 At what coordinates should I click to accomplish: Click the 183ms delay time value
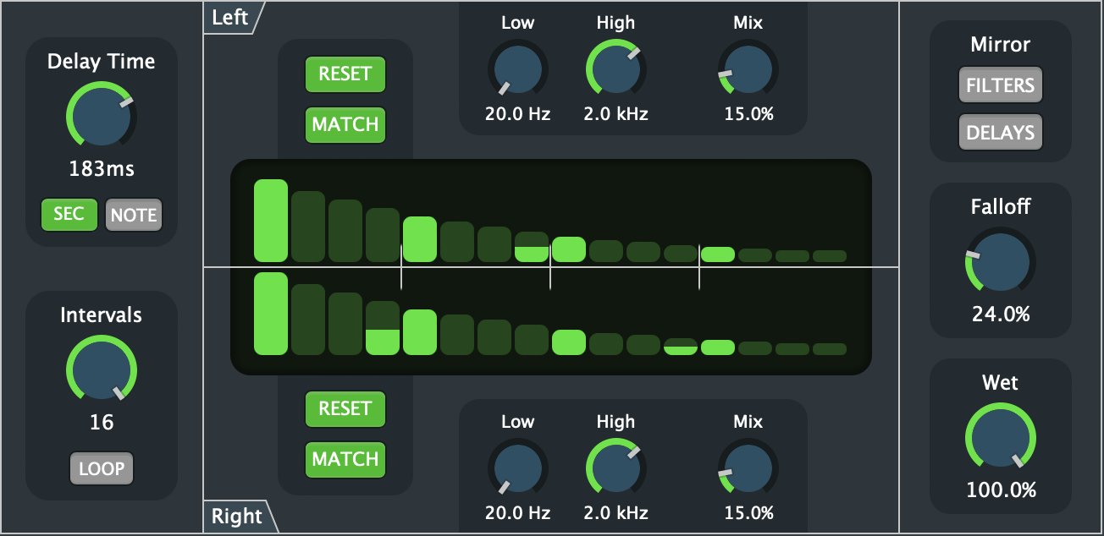pyautogui.click(x=102, y=169)
